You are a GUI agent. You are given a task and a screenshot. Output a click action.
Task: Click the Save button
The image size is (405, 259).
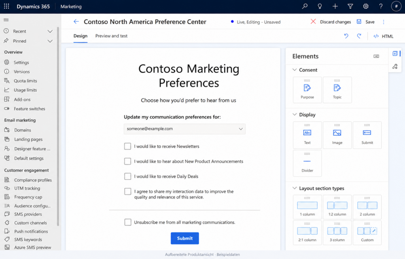[365, 22]
